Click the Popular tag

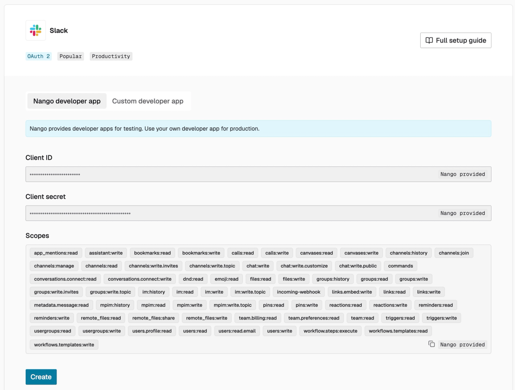click(71, 56)
